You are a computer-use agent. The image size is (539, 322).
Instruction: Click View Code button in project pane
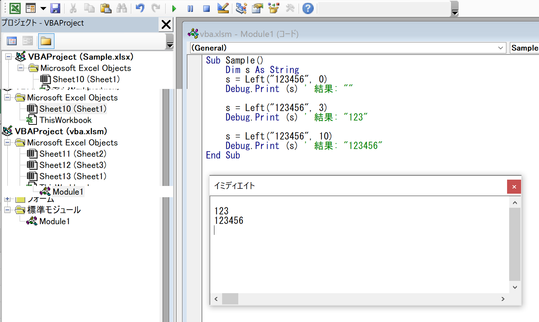(x=12, y=41)
